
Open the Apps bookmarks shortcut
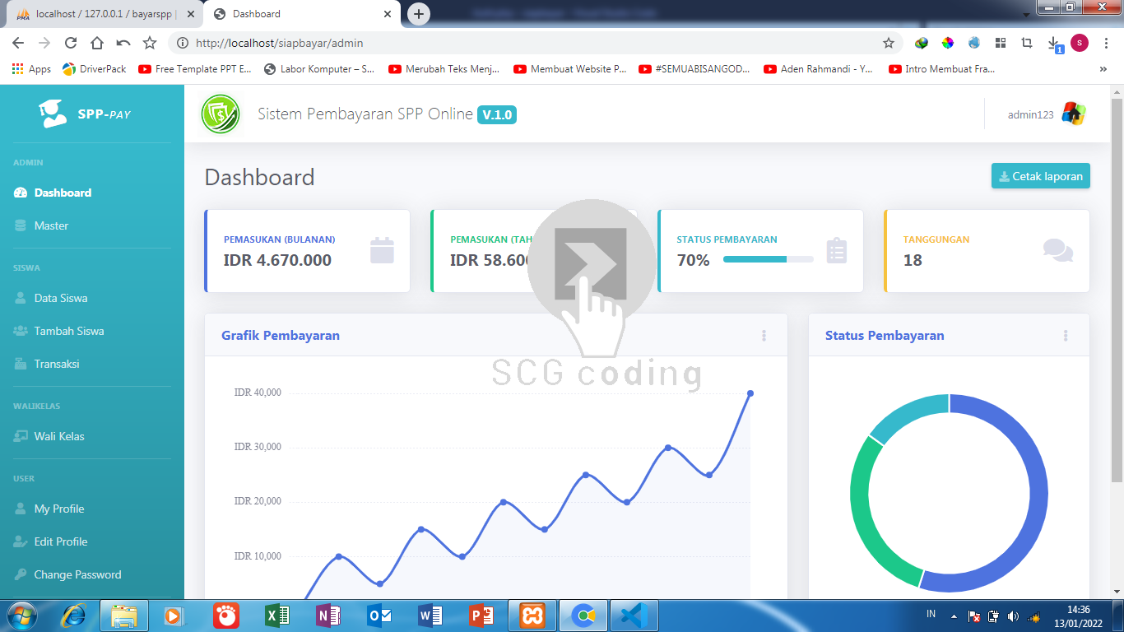pos(31,69)
